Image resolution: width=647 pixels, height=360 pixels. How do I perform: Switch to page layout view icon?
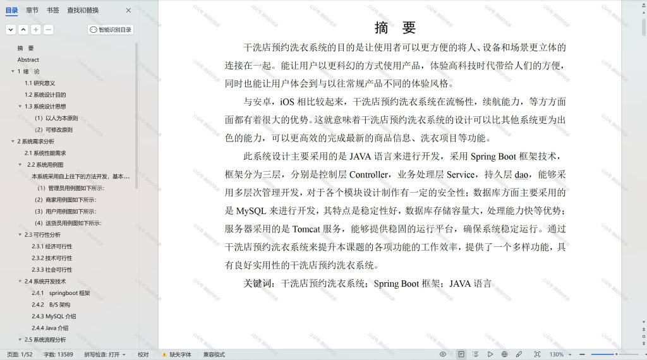(461, 354)
